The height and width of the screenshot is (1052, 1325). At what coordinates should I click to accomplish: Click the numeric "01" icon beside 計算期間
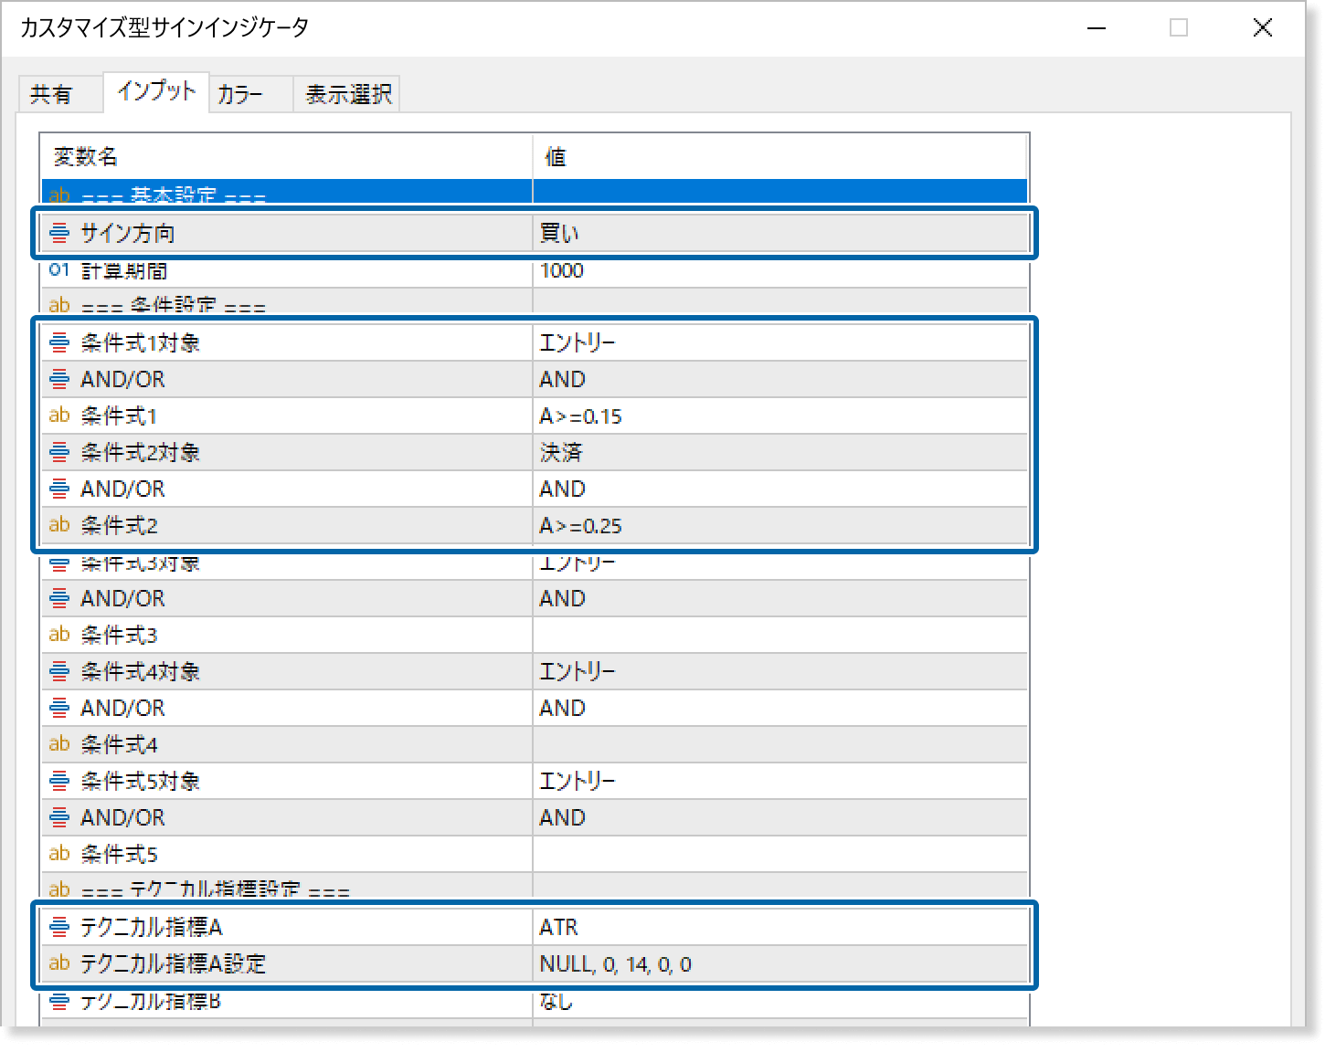[58, 269]
